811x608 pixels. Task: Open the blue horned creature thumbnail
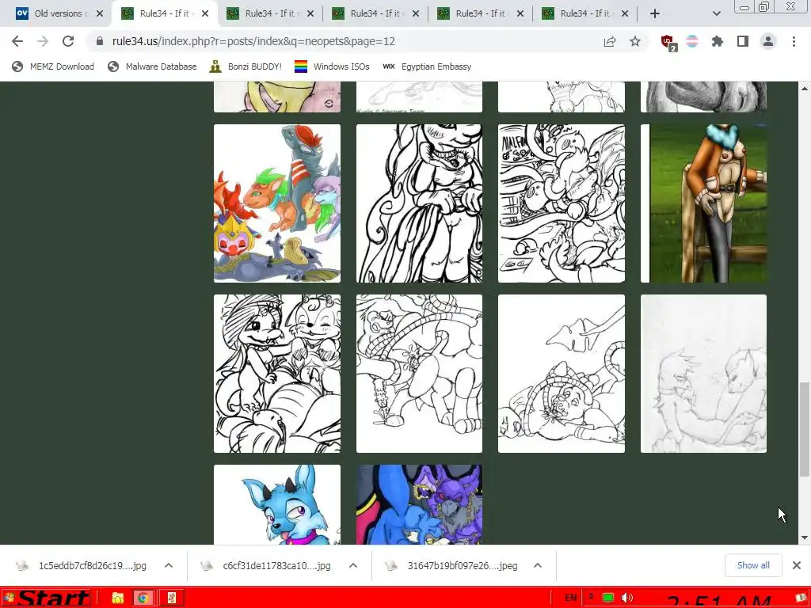[x=277, y=504]
